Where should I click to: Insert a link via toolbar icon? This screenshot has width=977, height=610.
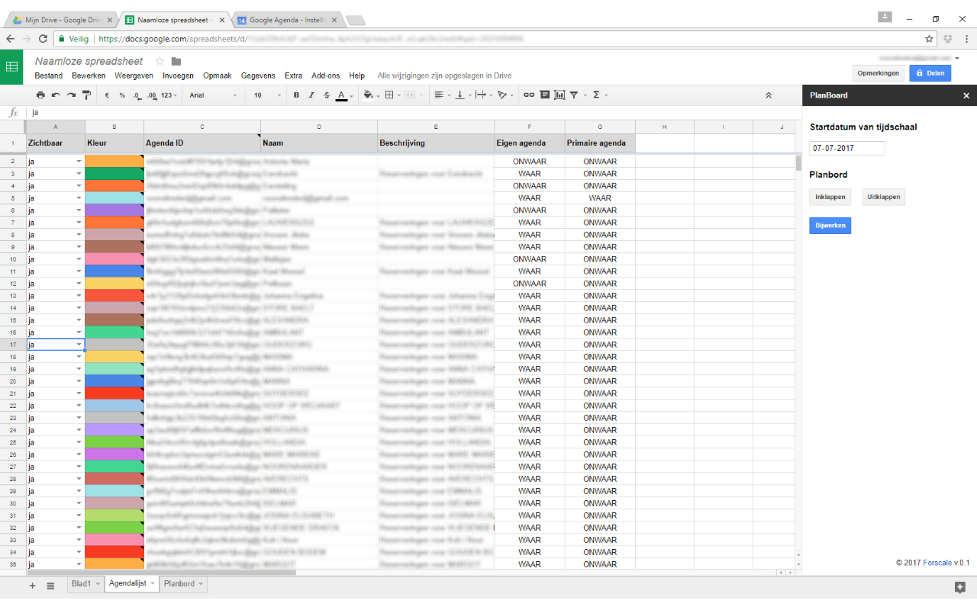(528, 95)
